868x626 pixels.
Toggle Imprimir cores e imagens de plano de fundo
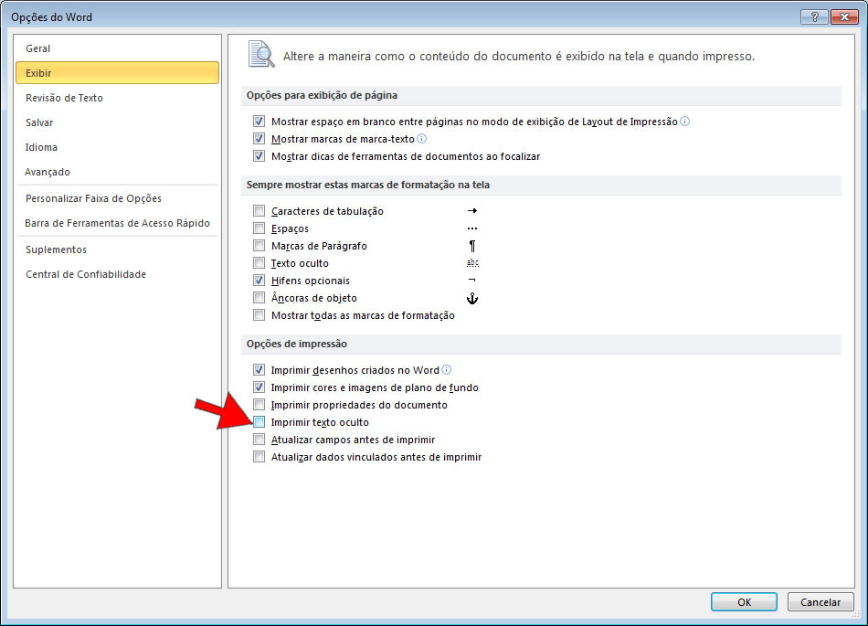click(259, 387)
